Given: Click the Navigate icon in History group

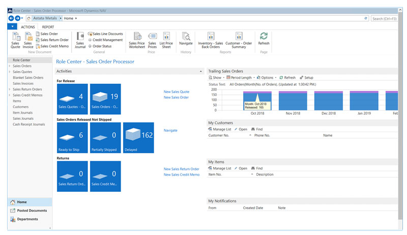Looking at the screenshot, I should coord(186,39).
